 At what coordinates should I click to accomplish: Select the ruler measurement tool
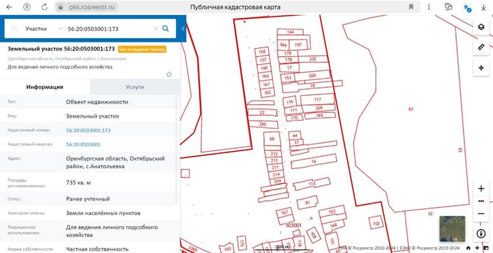pos(481,47)
